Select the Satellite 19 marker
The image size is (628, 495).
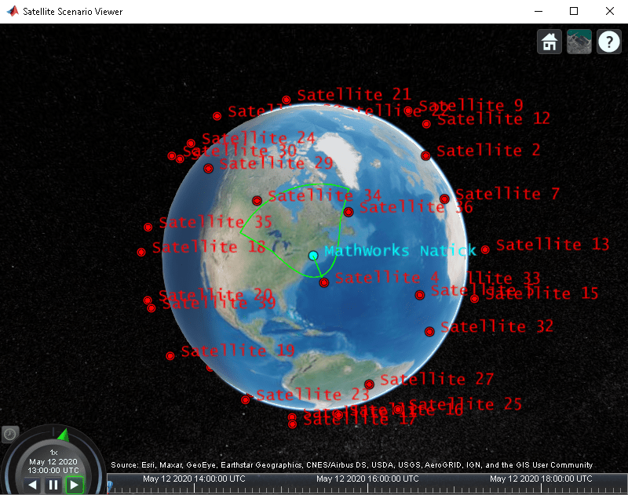click(170, 355)
